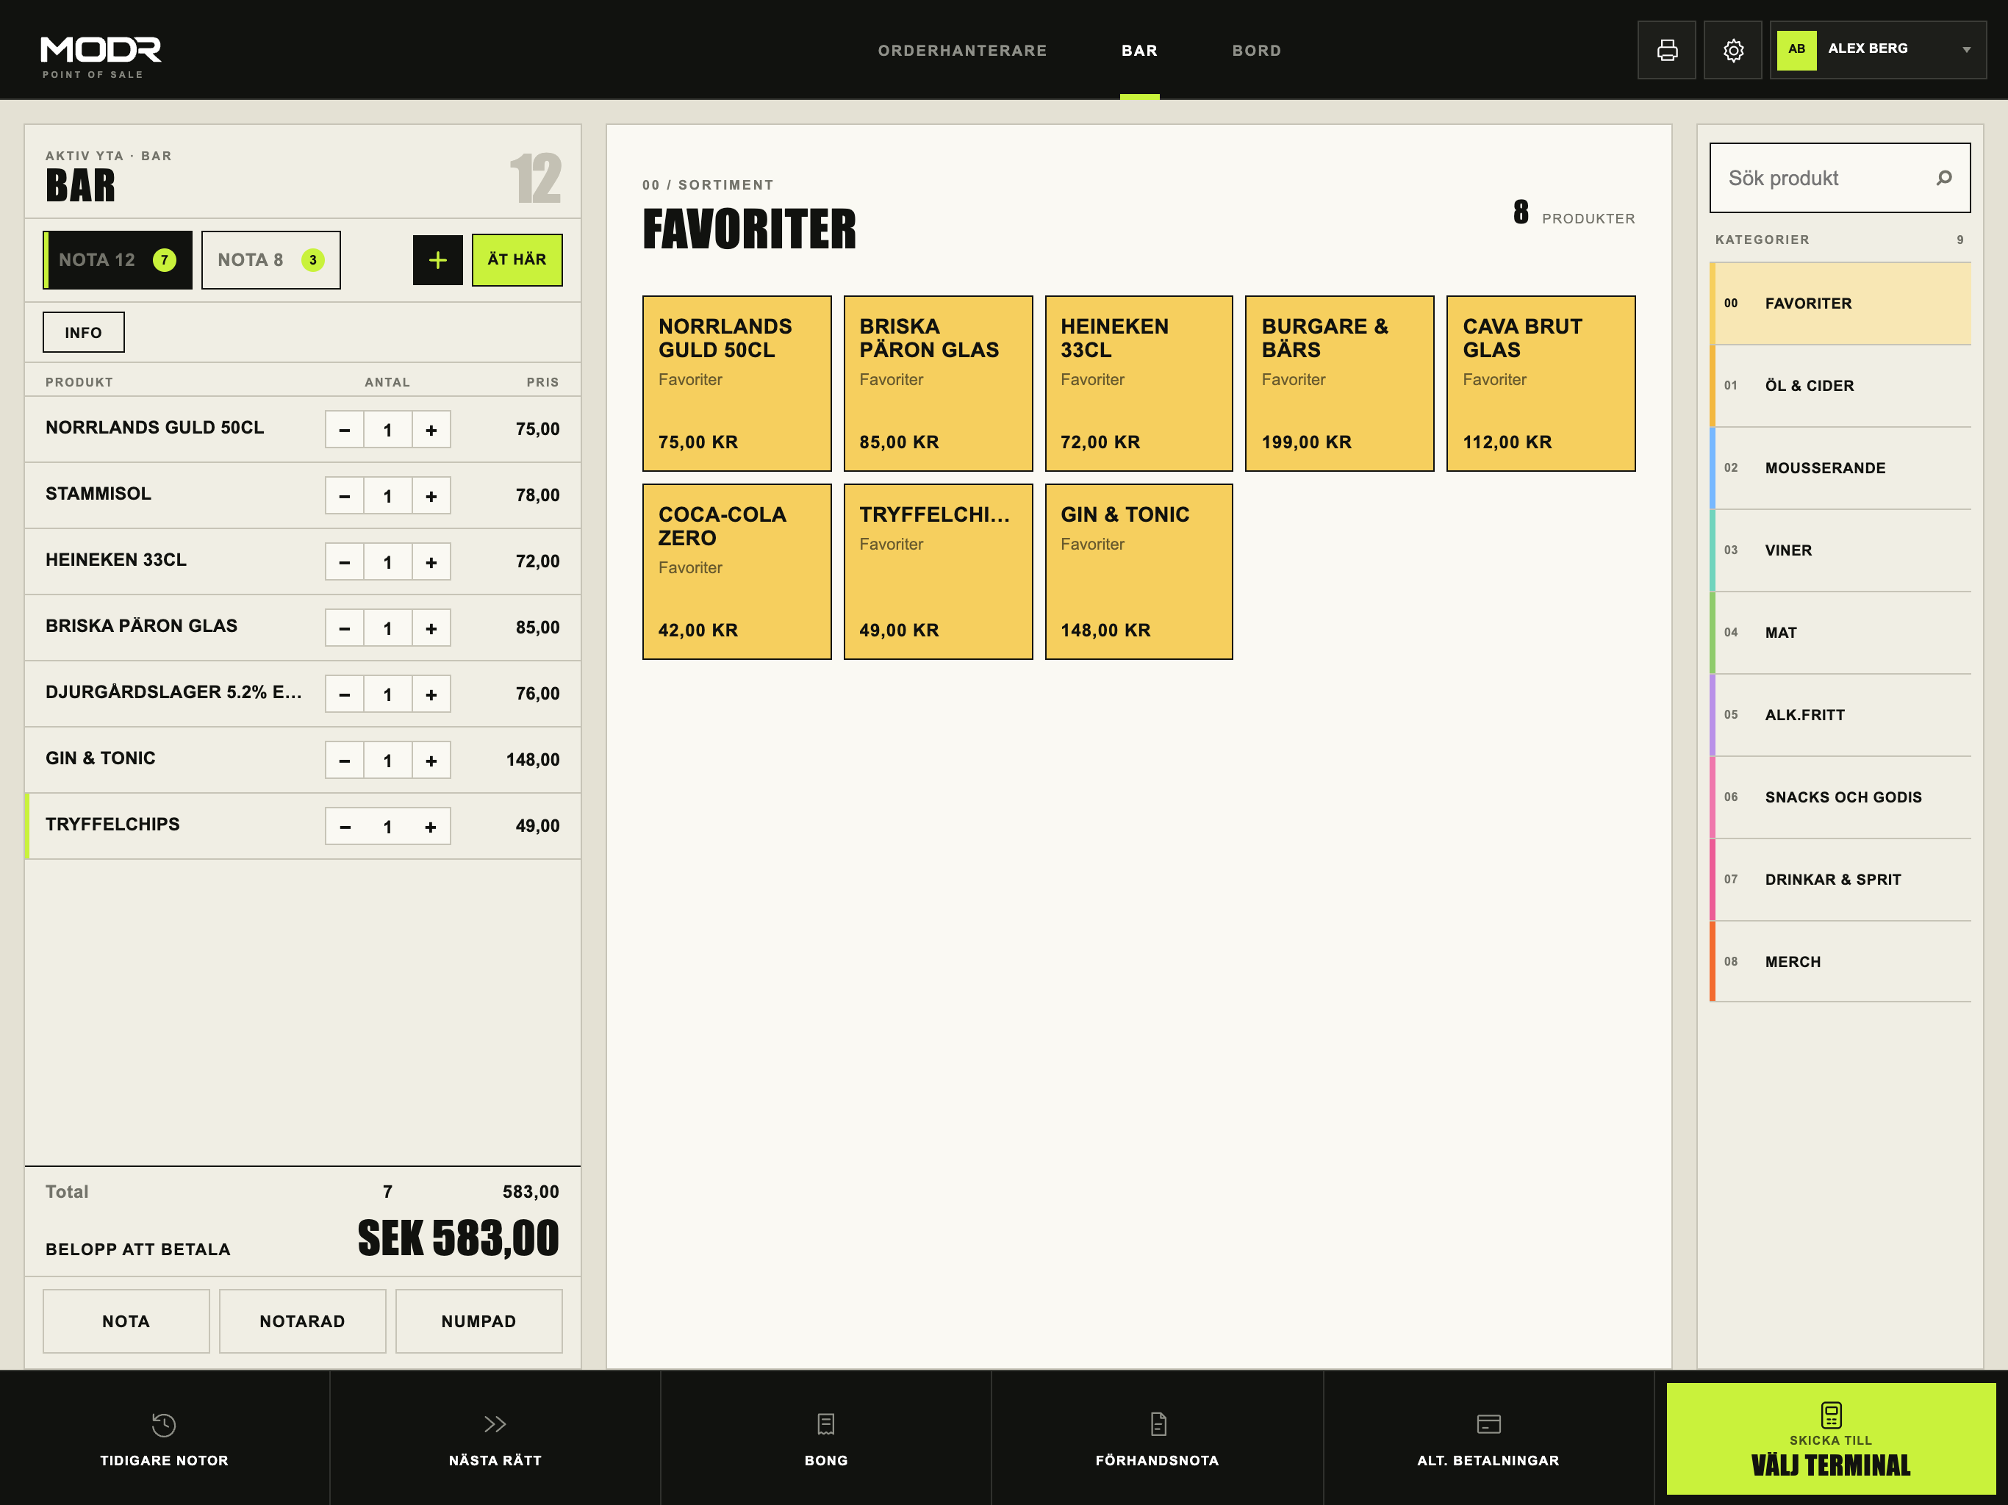Open Tidigare notor history
Image resolution: width=2008 pixels, height=1505 pixels.
point(165,1439)
